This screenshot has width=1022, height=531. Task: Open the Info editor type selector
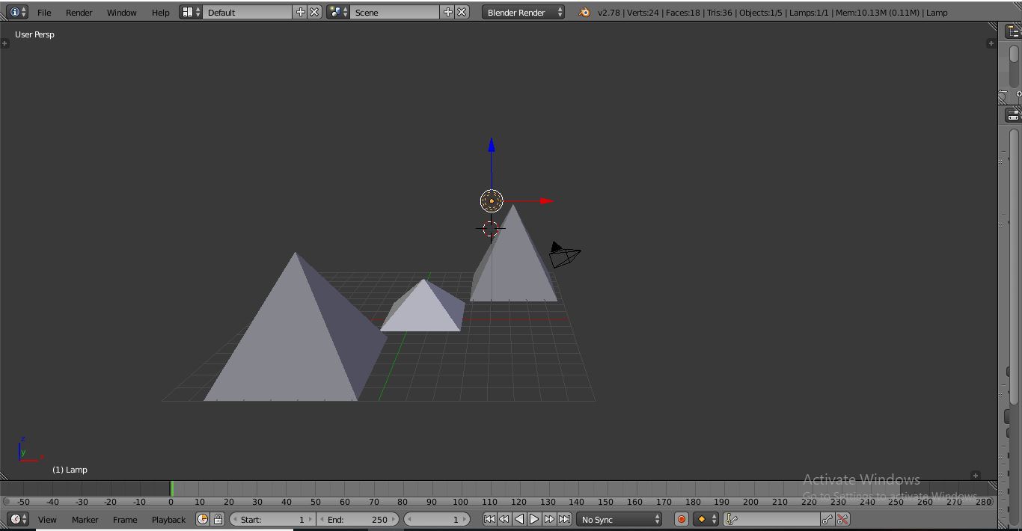17,12
